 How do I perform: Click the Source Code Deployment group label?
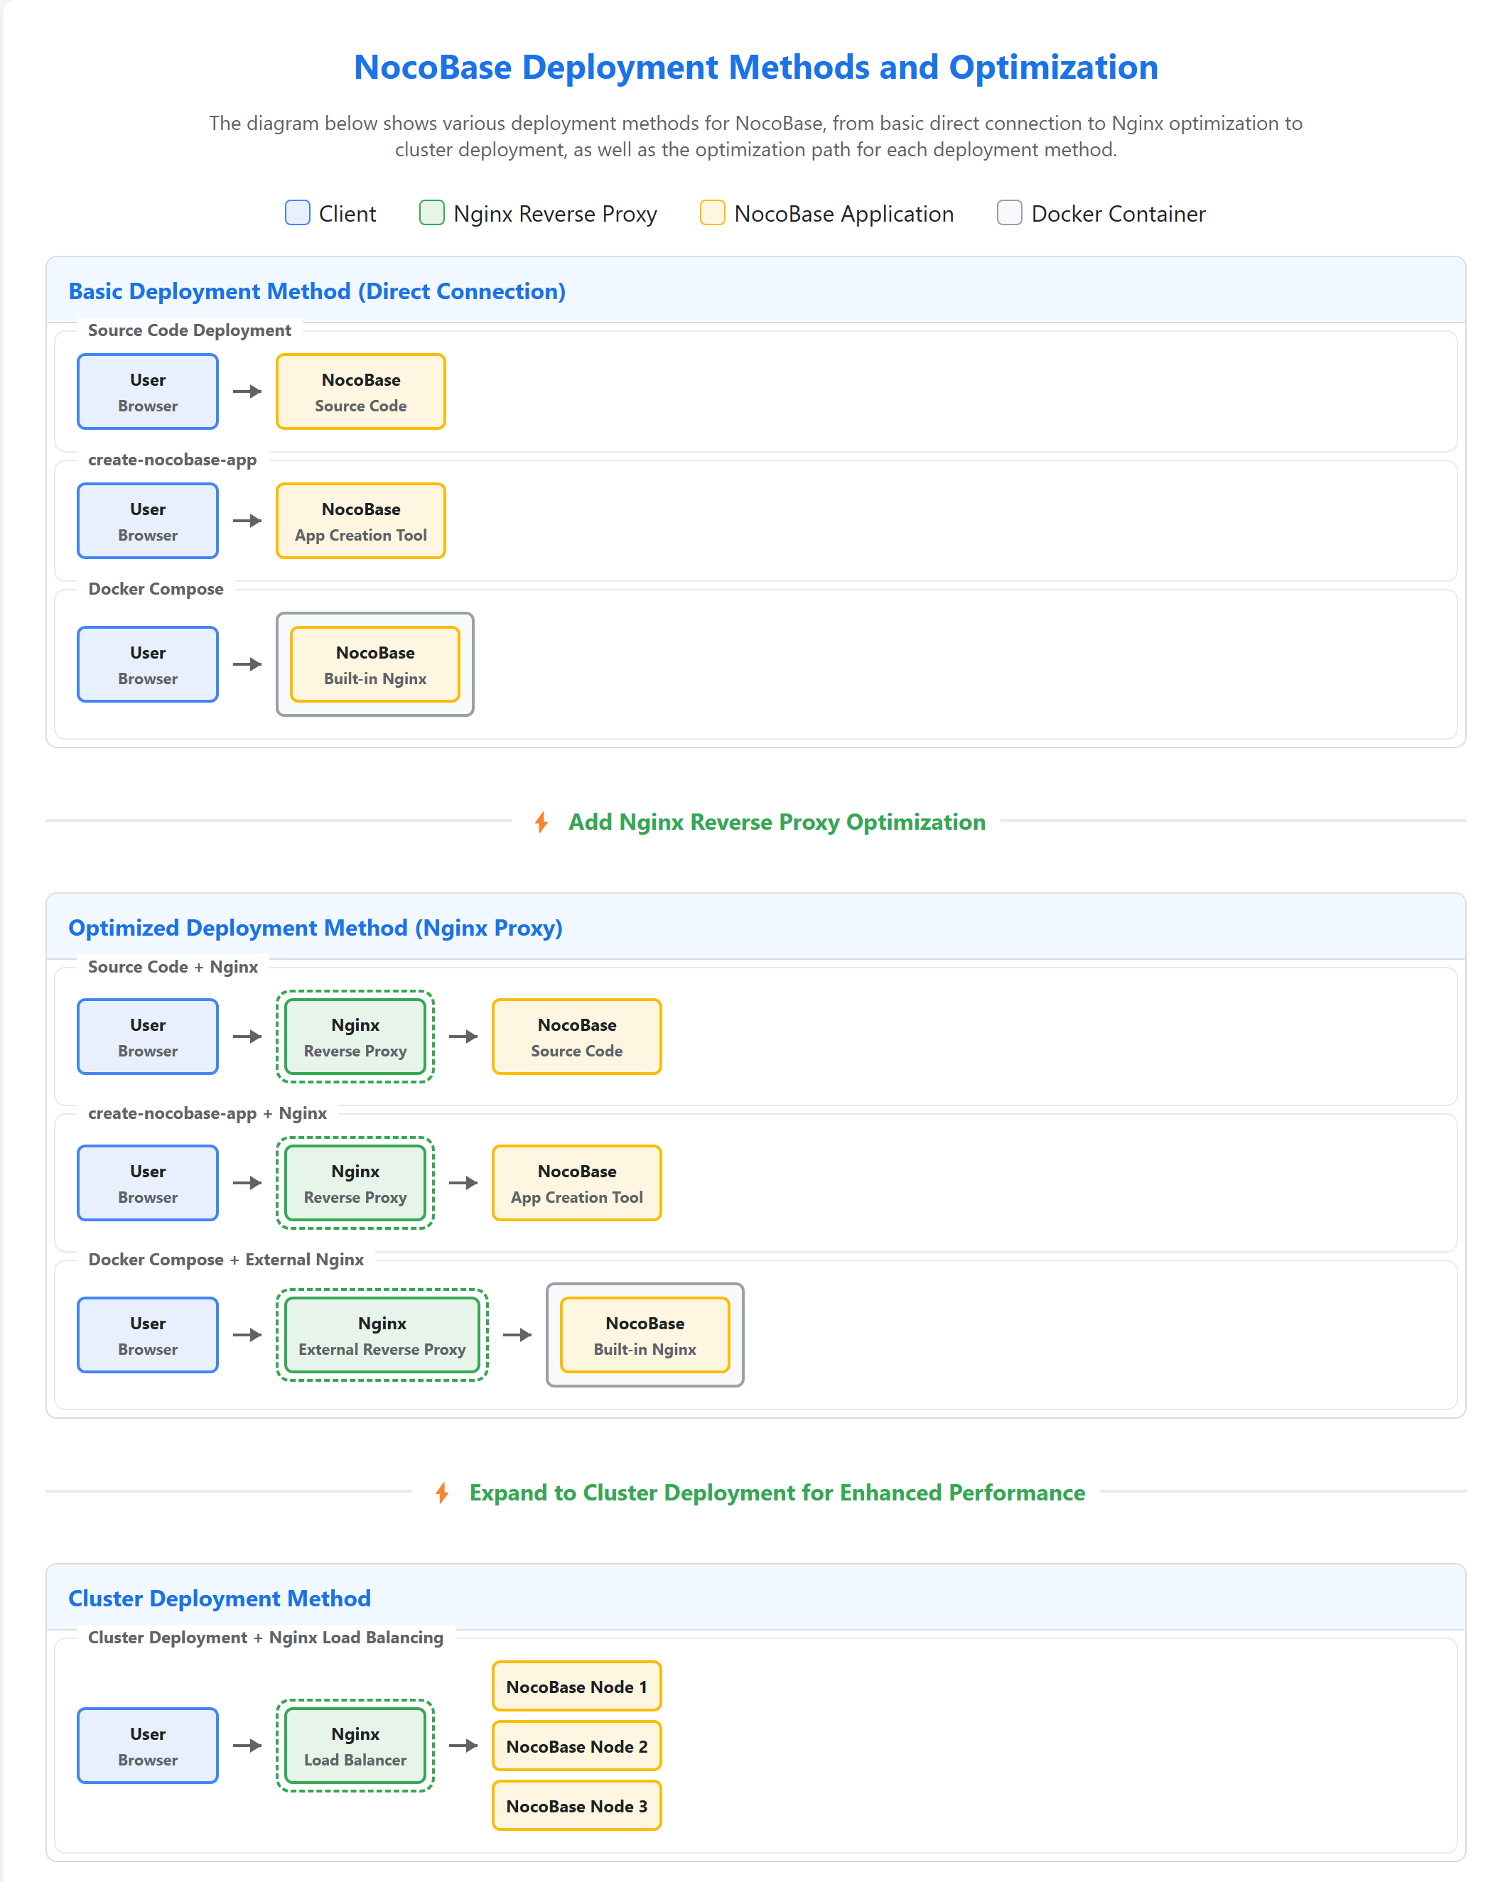click(x=189, y=330)
